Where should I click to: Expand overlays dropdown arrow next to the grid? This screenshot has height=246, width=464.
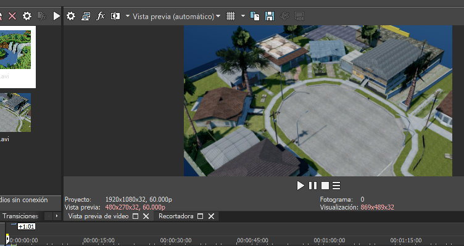[243, 16]
